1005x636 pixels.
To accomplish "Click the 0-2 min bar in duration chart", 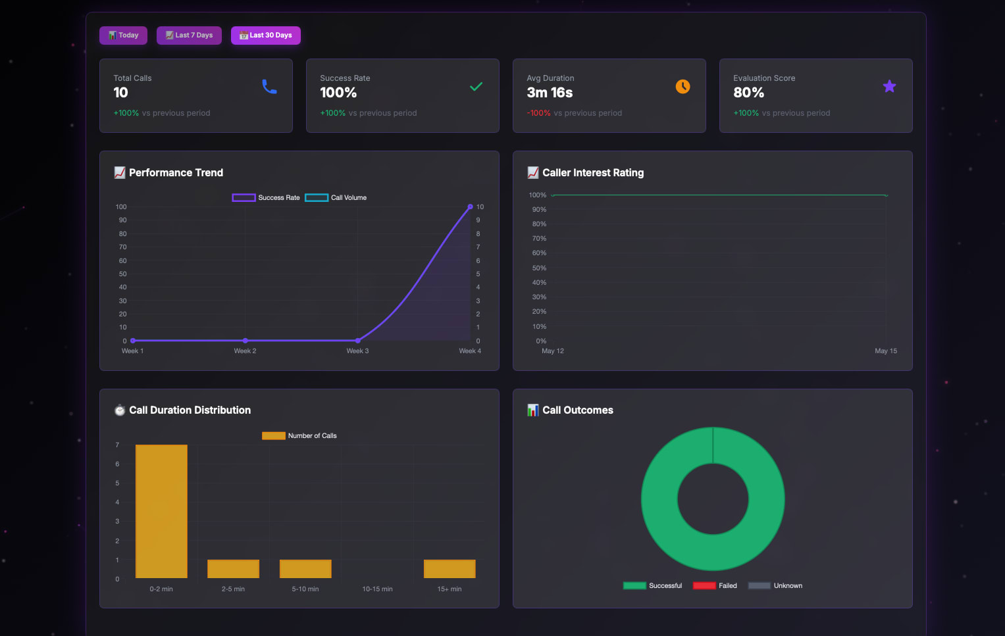I will point(161,512).
